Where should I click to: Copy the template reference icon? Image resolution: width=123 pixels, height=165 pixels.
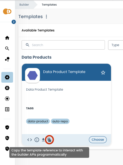49,140
